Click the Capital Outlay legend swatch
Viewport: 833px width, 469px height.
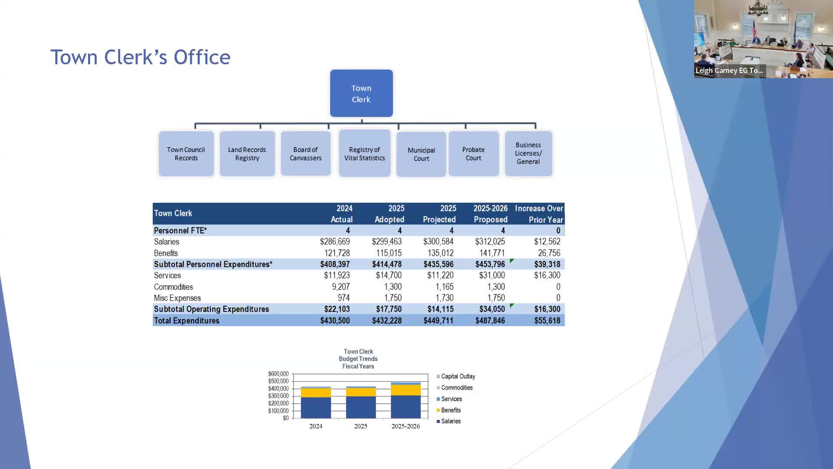pyautogui.click(x=438, y=377)
